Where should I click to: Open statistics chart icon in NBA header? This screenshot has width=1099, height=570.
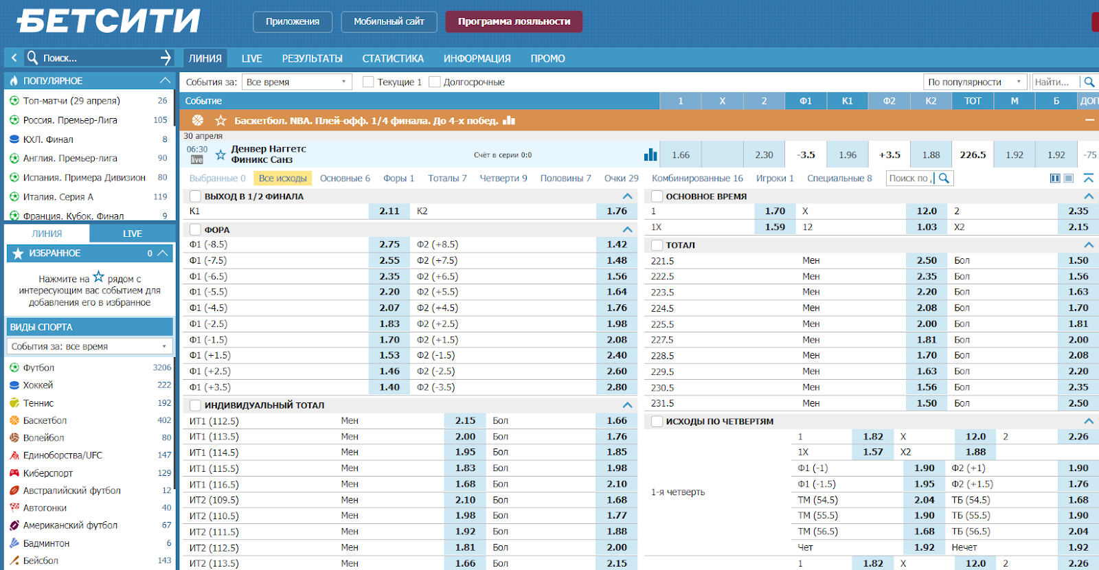coord(509,120)
